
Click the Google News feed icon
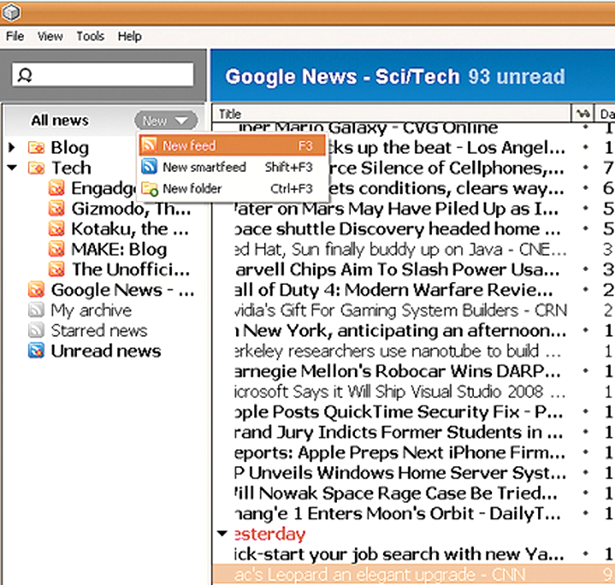36,290
